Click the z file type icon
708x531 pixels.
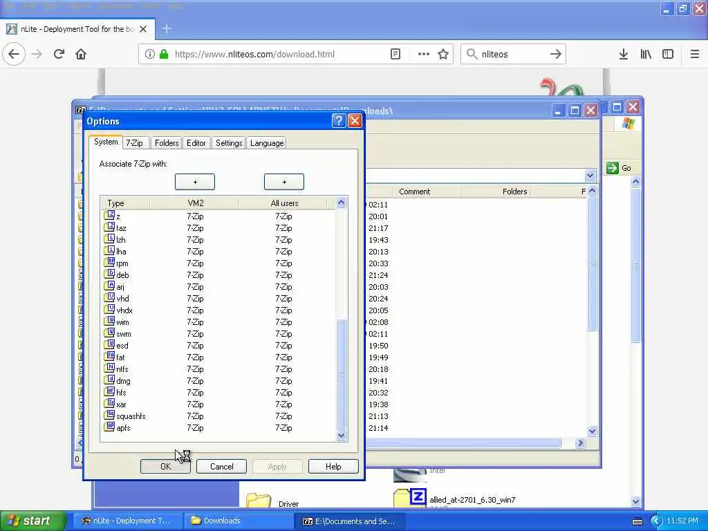tap(109, 216)
